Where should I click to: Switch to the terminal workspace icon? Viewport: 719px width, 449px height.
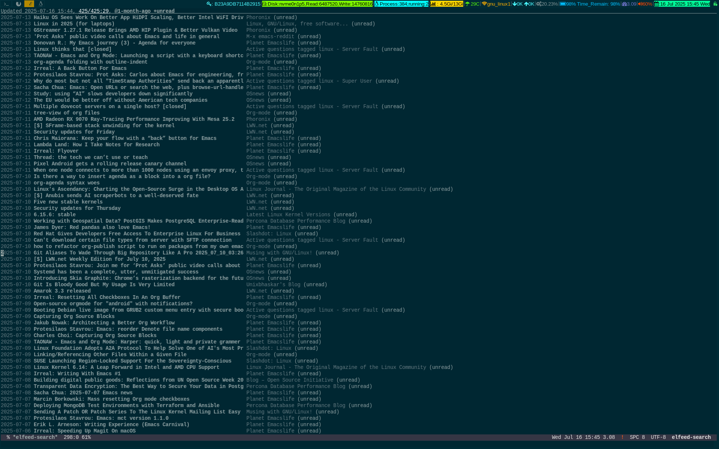tap(6, 4)
